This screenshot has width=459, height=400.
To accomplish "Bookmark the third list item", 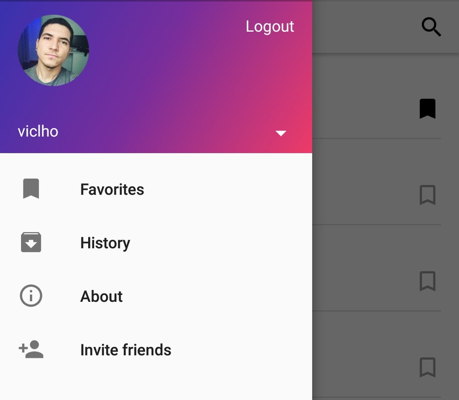I will pyautogui.click(x=427, y=281).
